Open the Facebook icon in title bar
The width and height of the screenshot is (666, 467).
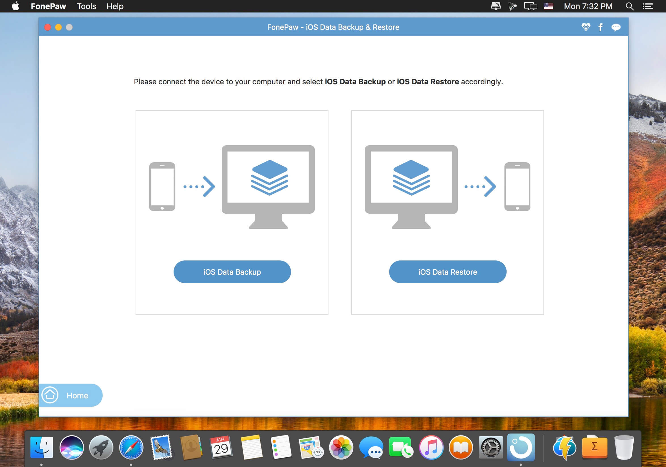(x=600, y=27)
